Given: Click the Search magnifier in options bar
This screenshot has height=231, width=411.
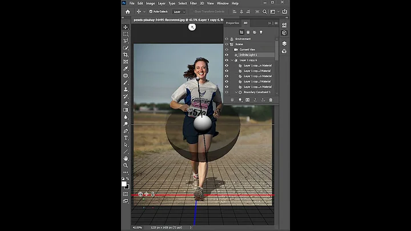Looking at the screenshot, I should [x=265, y=11].
